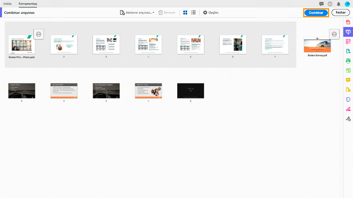Open the notifications bell
353x198 pixels.
(338, 4)
